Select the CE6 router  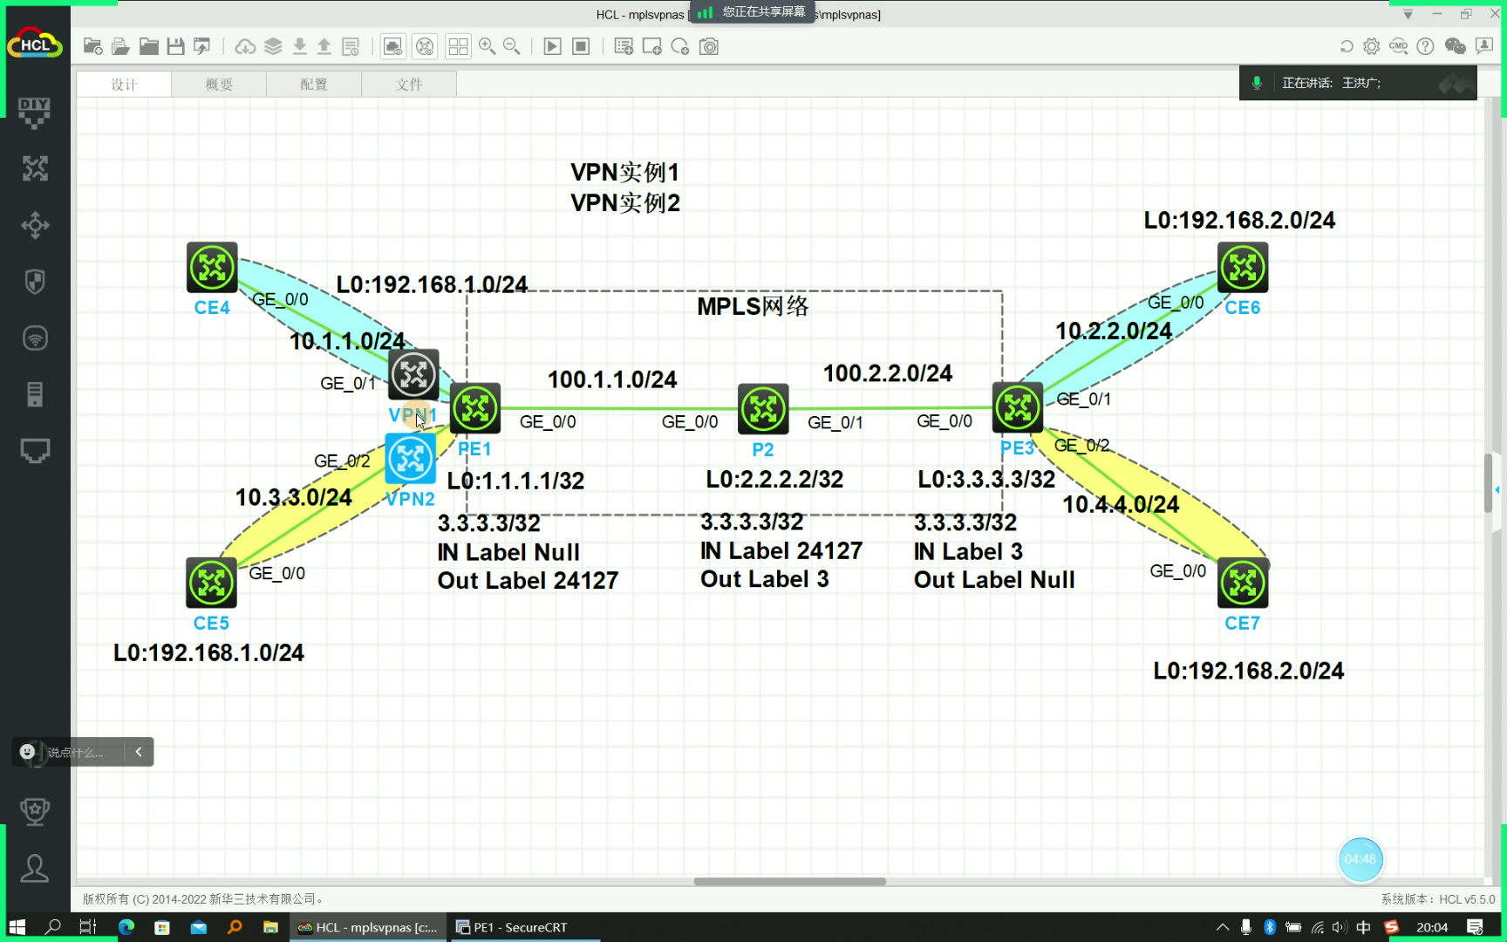[x=1243, y=267]
